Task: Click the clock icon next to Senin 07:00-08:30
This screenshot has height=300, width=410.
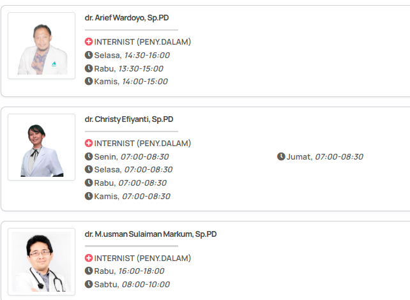Action: tap(89, 157)
